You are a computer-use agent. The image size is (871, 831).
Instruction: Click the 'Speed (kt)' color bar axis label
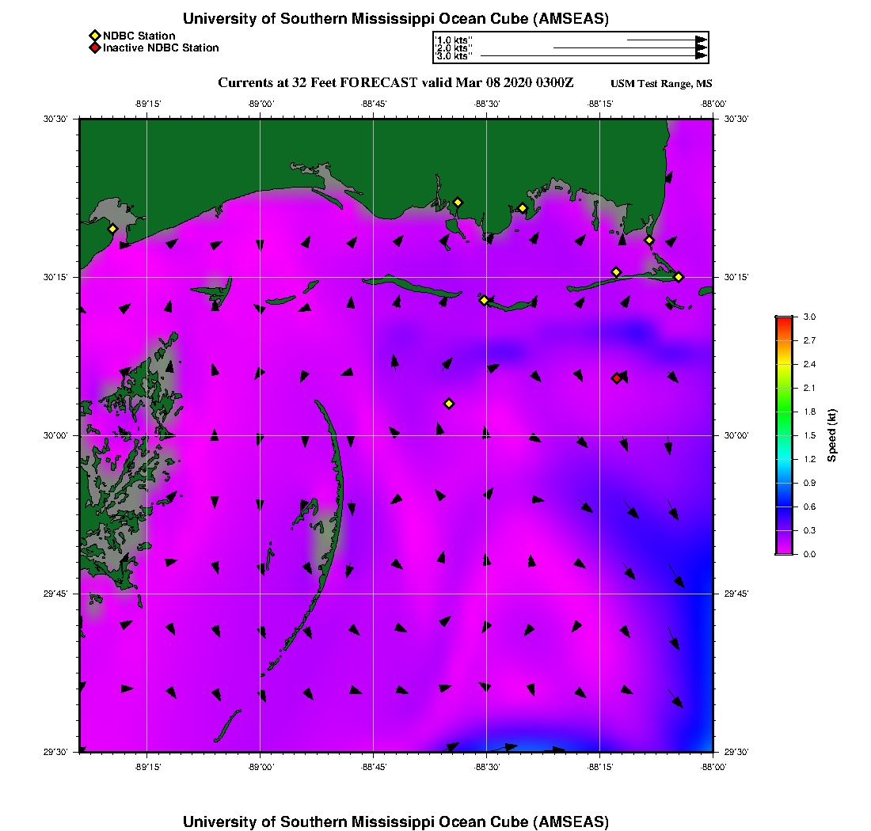point(832,435)
